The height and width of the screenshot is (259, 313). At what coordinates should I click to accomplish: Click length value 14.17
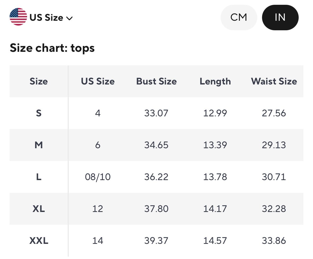[x=215, y=209]
